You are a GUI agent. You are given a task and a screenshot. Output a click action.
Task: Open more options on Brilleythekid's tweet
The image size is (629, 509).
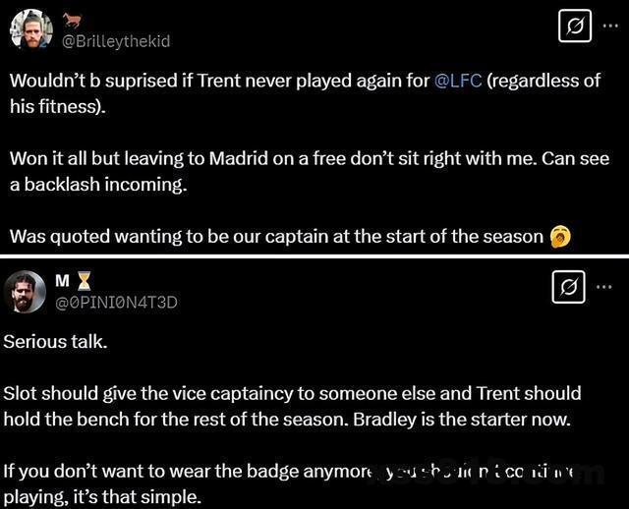[610, 26]
